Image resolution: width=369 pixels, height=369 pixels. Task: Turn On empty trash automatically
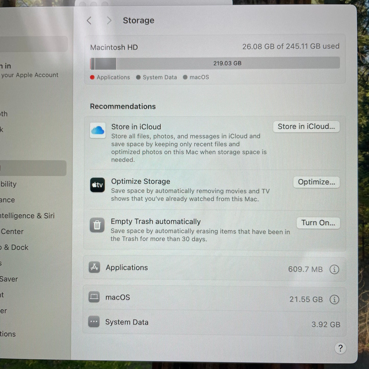point(318,223)
